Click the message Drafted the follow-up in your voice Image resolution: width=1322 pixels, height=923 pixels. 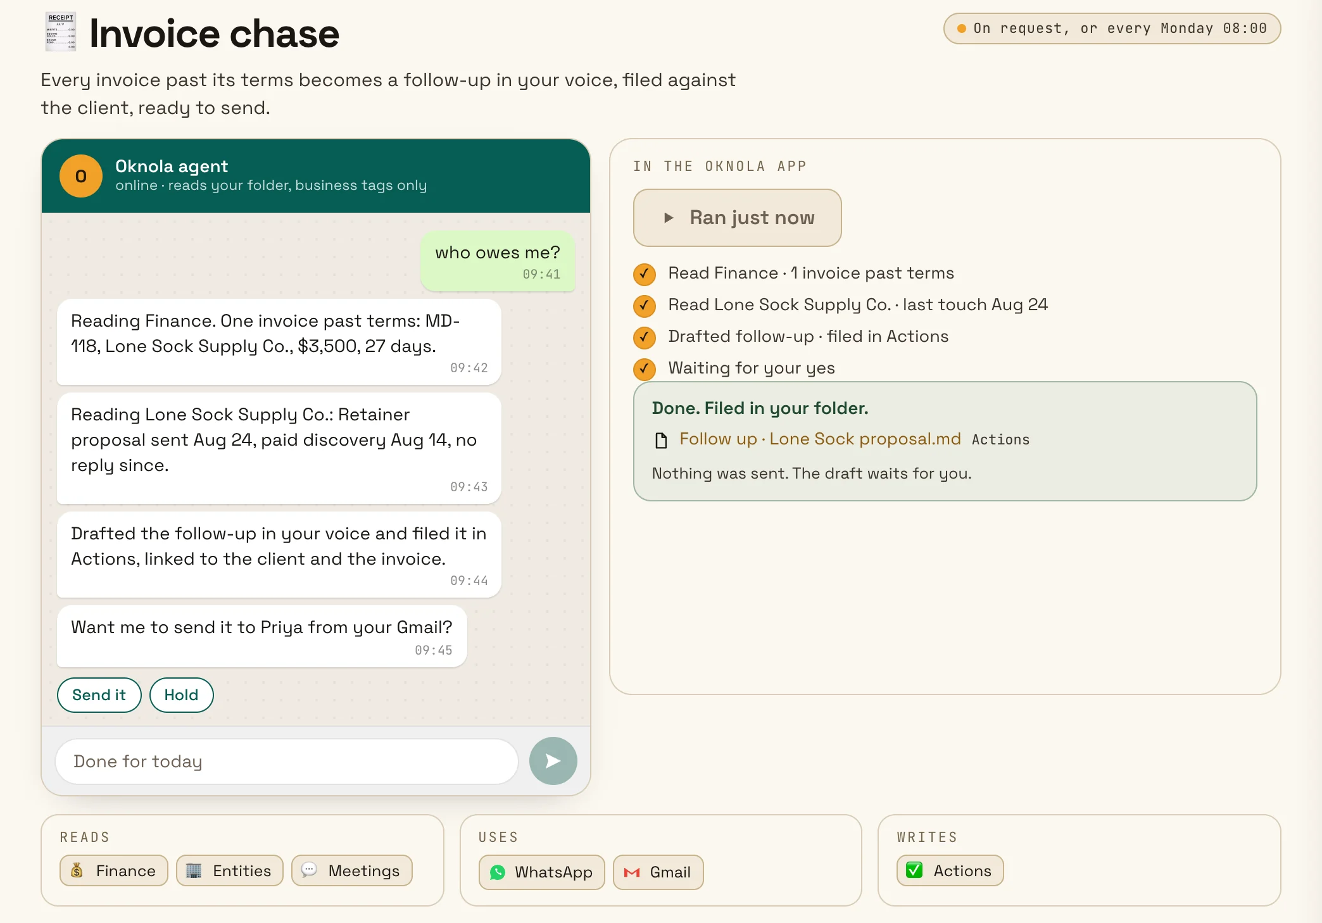(279, 555)
